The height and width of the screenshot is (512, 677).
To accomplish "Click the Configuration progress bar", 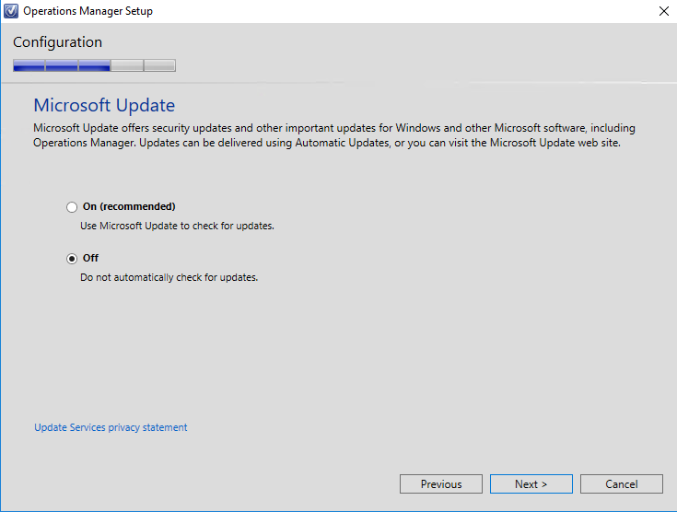I will (x=94, y=65).
